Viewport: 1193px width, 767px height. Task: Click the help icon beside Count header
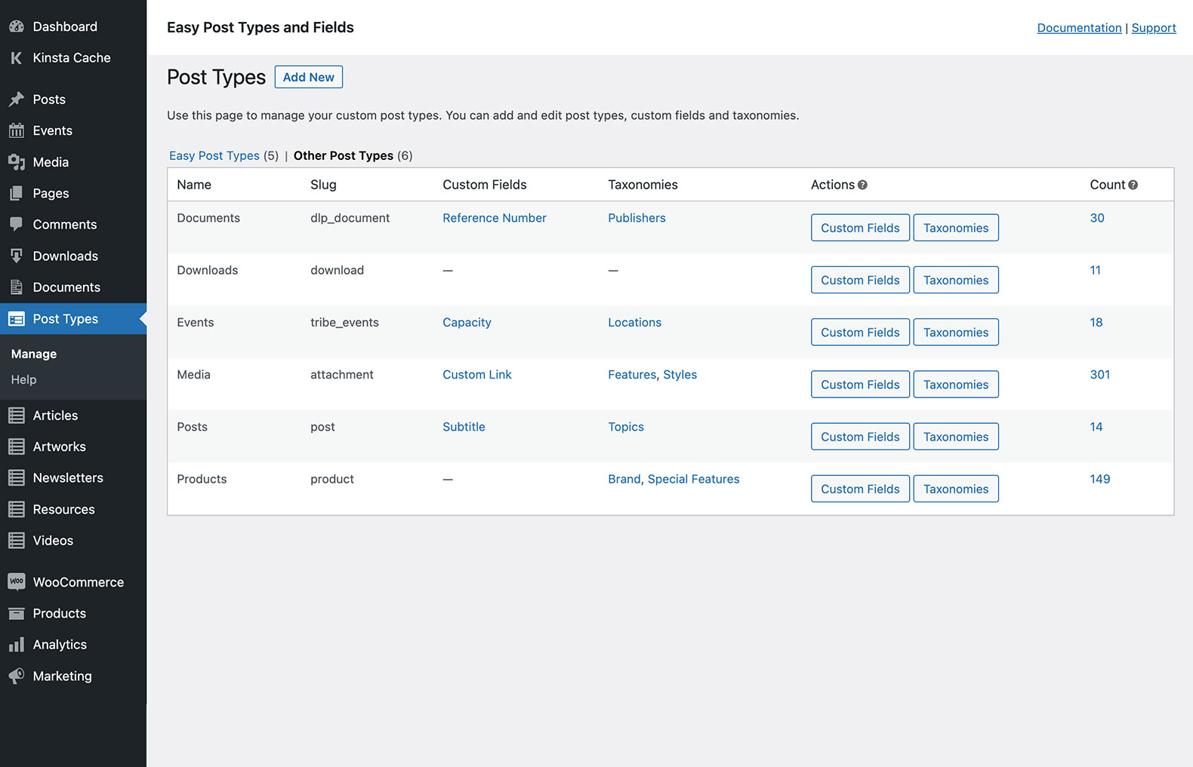click(x=1133, y=185)
